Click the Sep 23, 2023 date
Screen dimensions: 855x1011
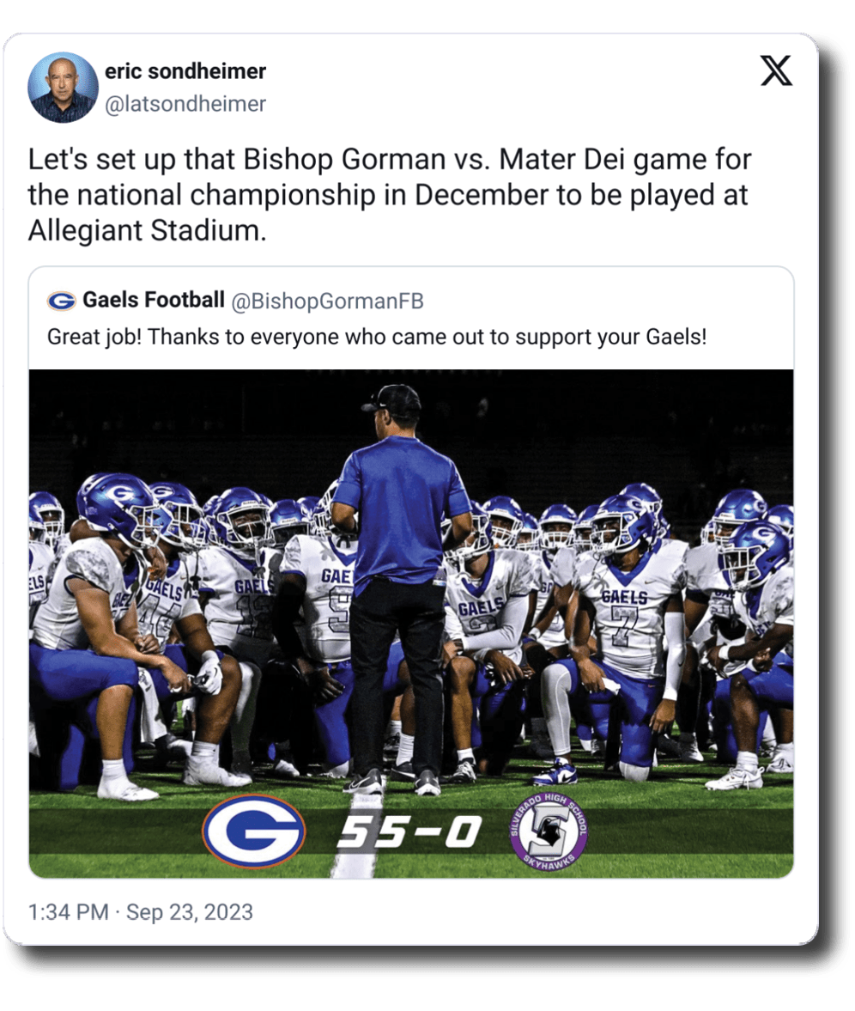190,911
